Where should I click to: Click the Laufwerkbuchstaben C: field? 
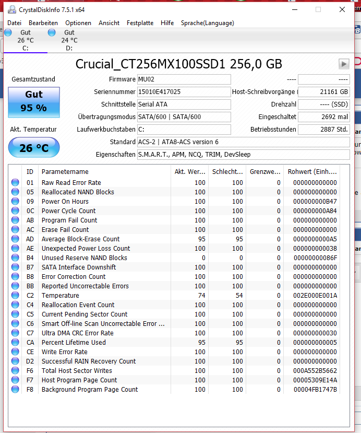click(184, 130)
